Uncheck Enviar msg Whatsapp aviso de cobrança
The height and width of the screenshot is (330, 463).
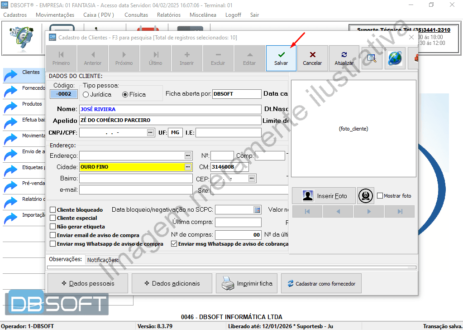[x=174, y=244]
